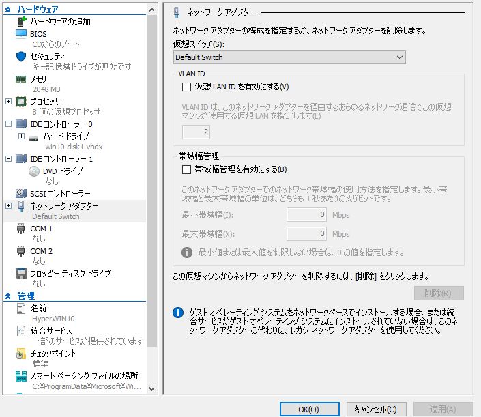This screenshot has width=481, height=417.
Task: Click the maximum bandwidth (最大帯域幅) field
Action: pyautogui.click(x=306, y=234)
